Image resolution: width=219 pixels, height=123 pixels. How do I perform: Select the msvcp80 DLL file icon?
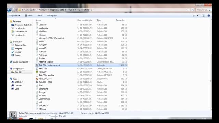coord(37,45)
